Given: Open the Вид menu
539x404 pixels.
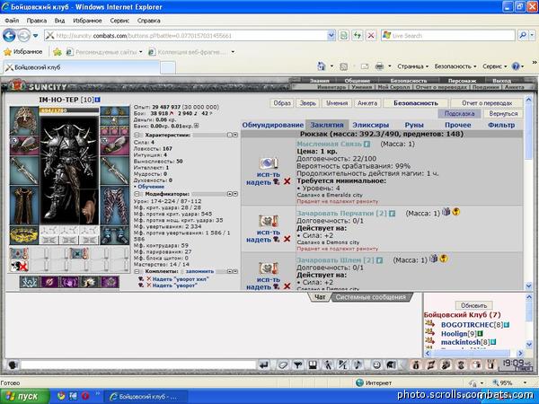Looking at the screenshot, I should point(59,21).
